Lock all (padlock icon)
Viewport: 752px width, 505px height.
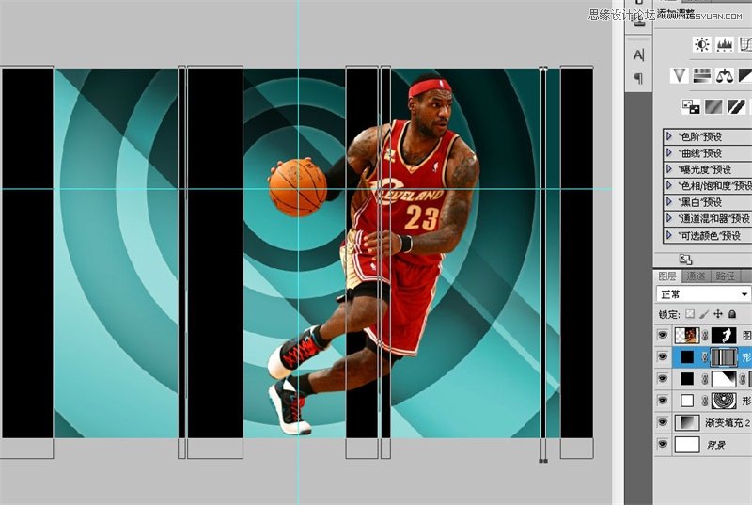[732, 314]
